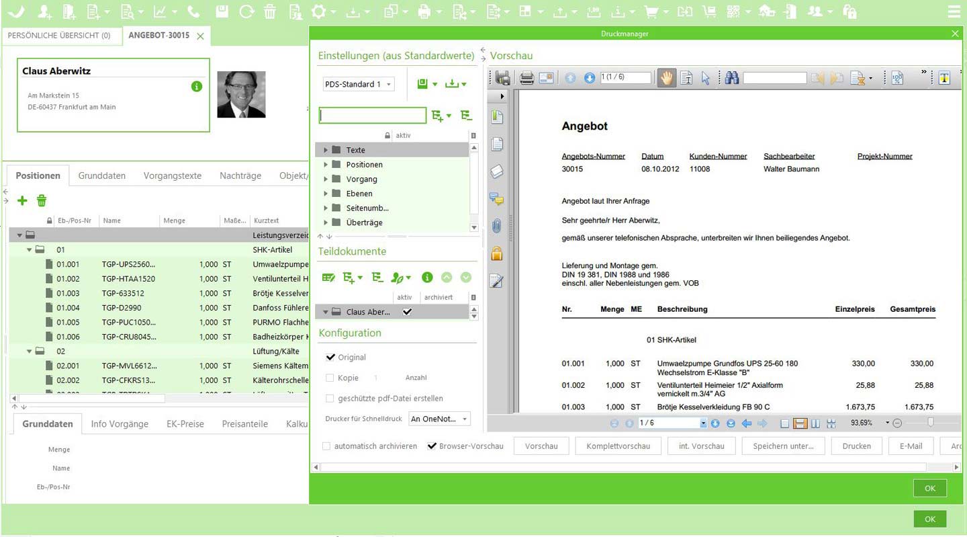This screenshot has width=967, height=537.
Task: Click the green move-down arrow under Teildokumente
Action: [466, 277]
